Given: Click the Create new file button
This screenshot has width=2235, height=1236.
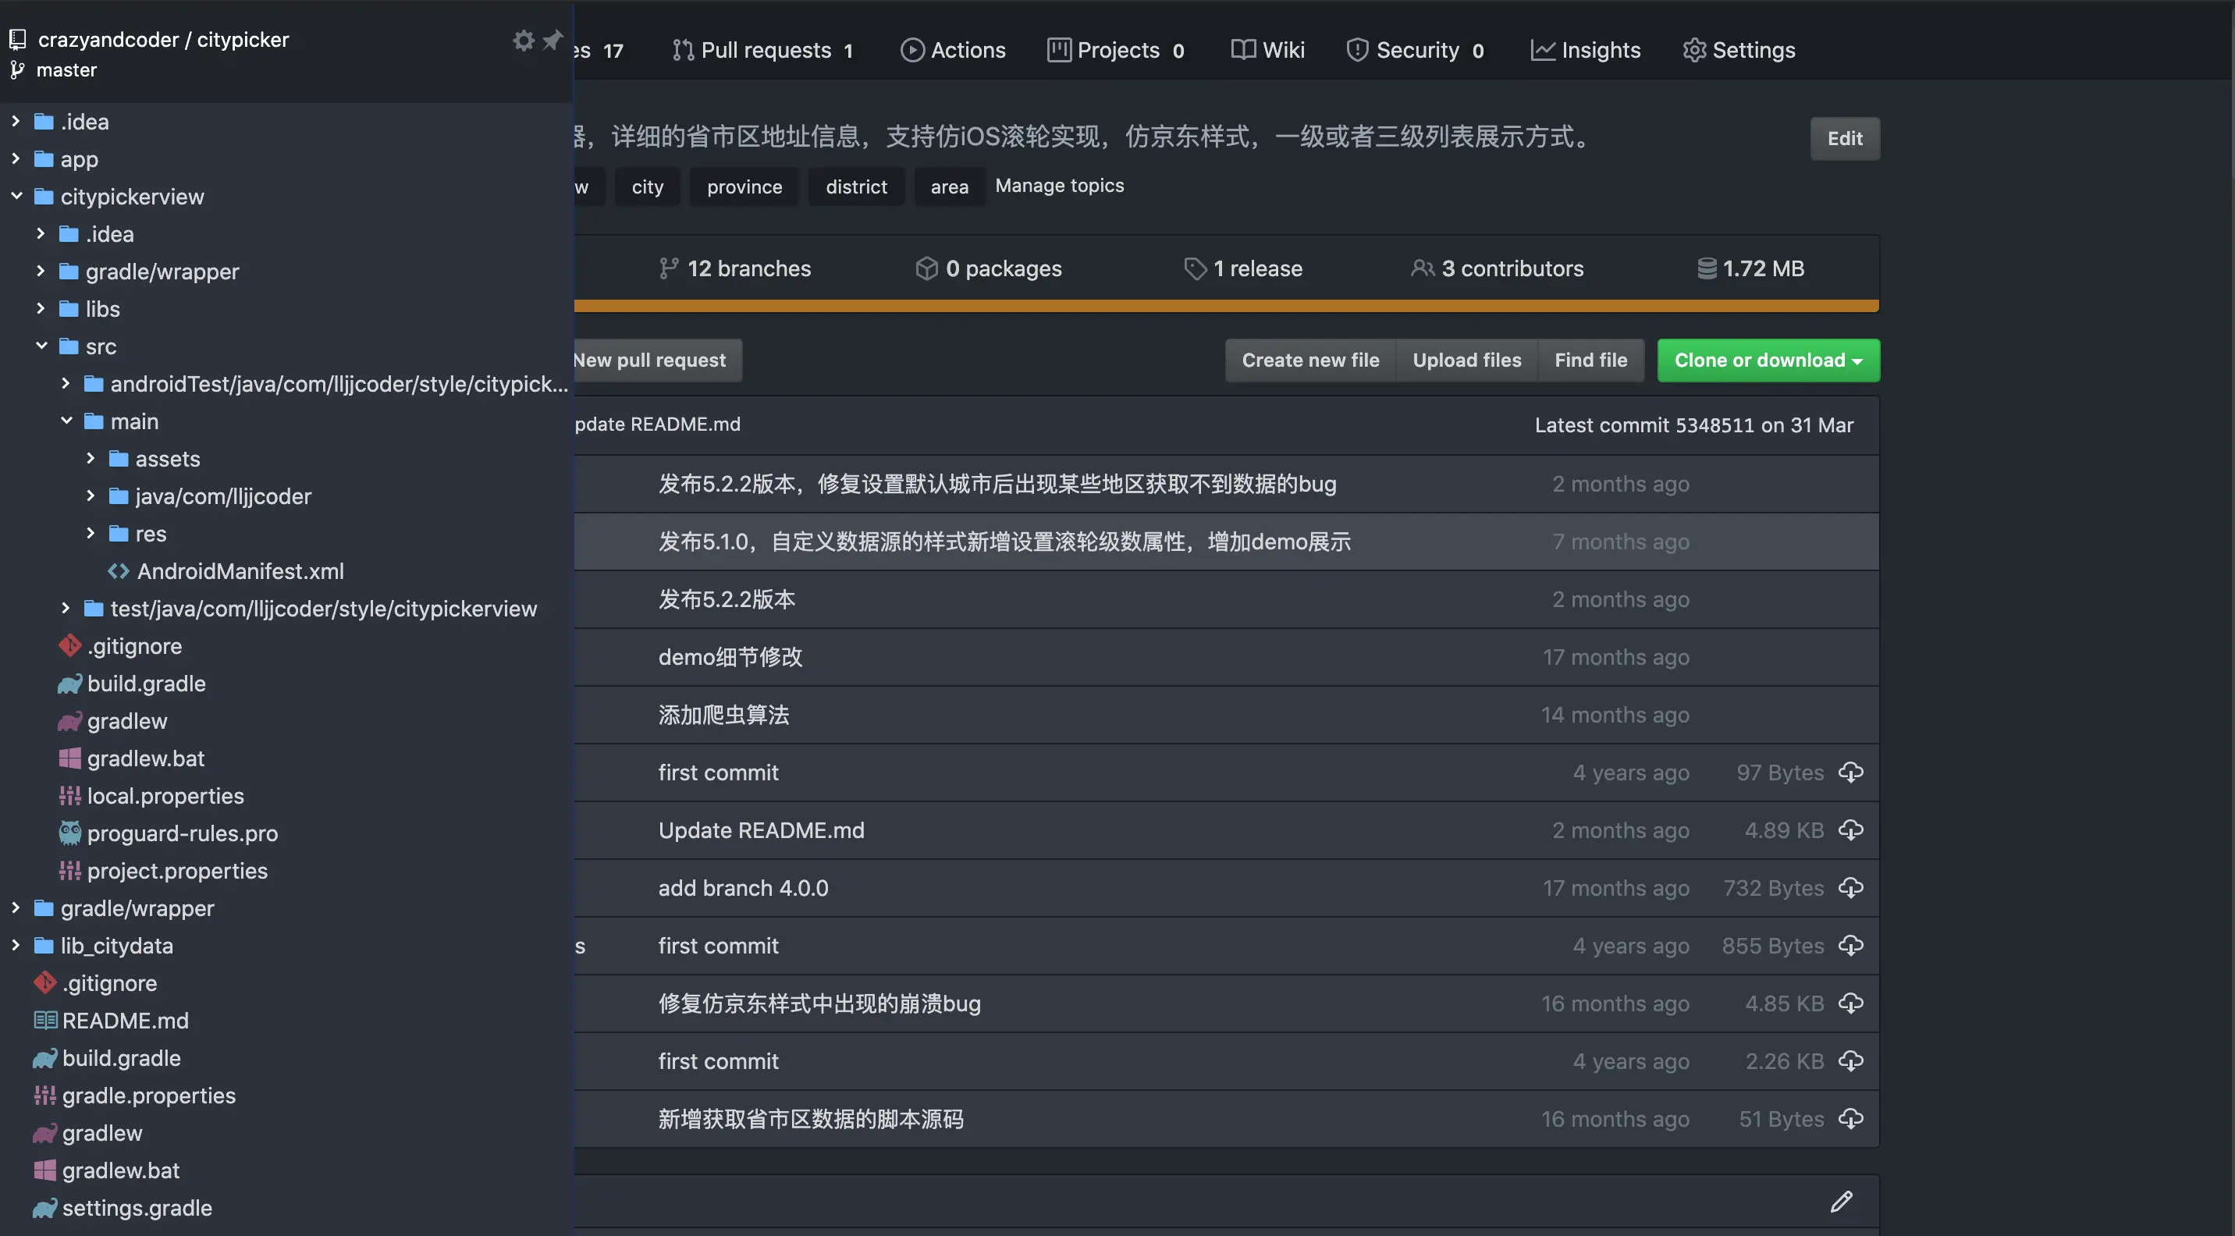Looking at the screenshot, I should pos(1309,360).
